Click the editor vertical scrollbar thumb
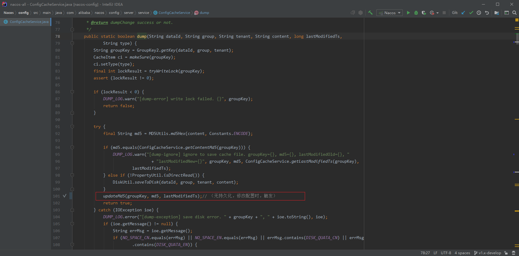 (517, 38)
